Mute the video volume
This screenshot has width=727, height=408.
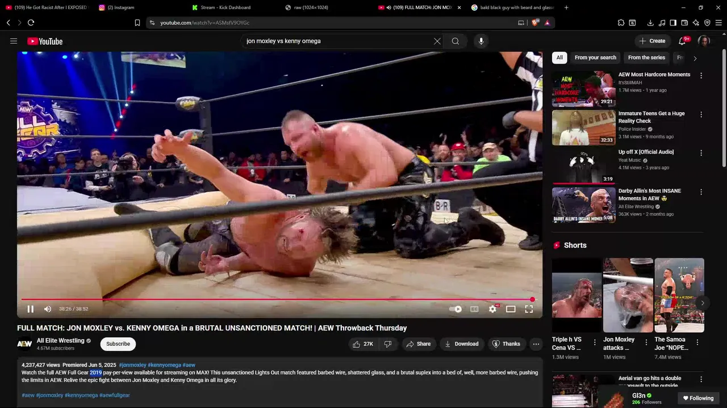click(48, 309)
